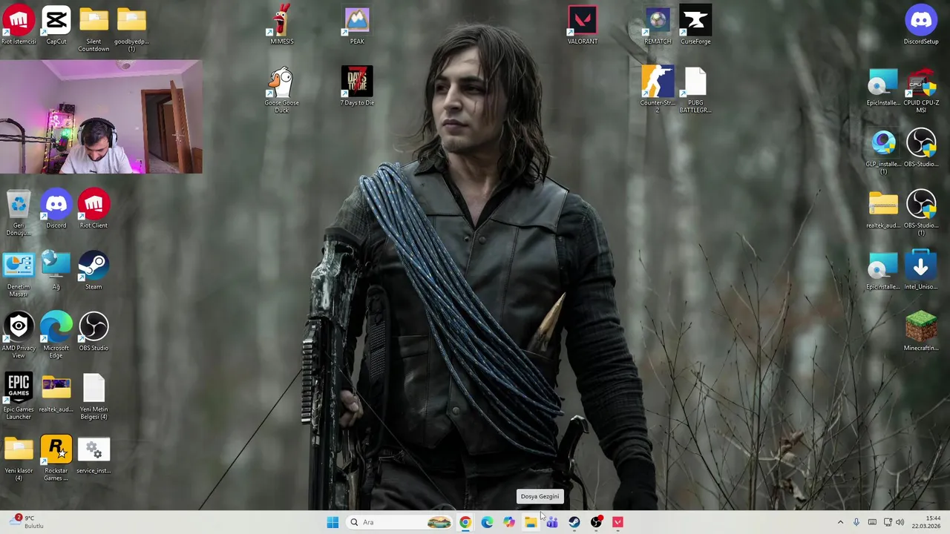Select the DiscordSetup installer icon
The height and width of the screenshot is (534, 950).
[x=921, y=25]
